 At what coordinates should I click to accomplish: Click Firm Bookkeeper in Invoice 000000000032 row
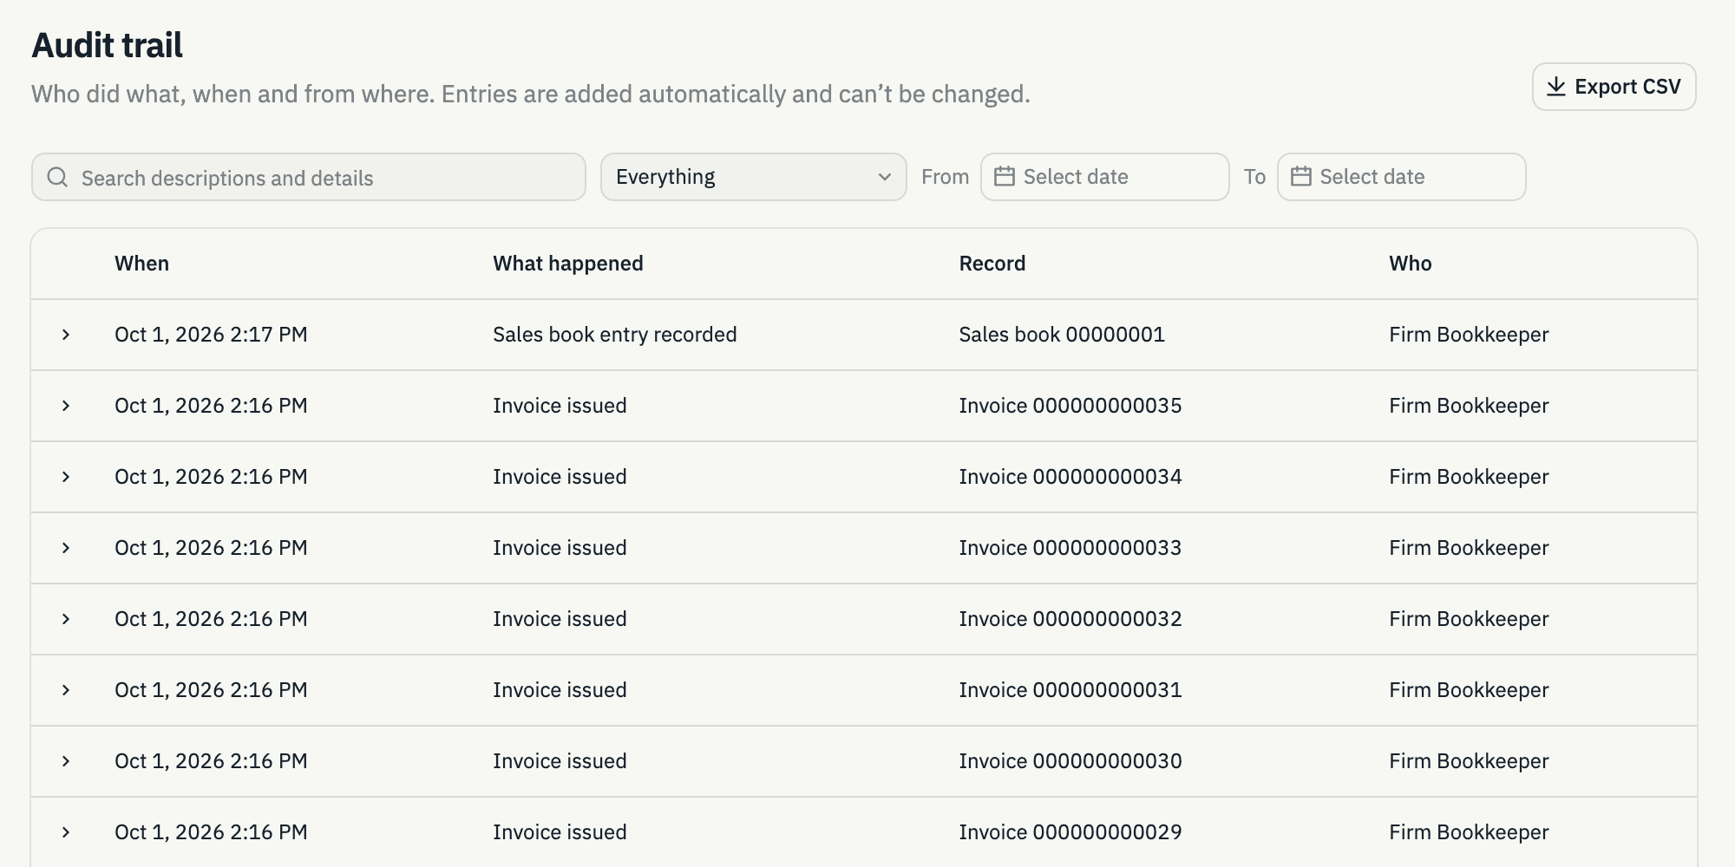1469,619
